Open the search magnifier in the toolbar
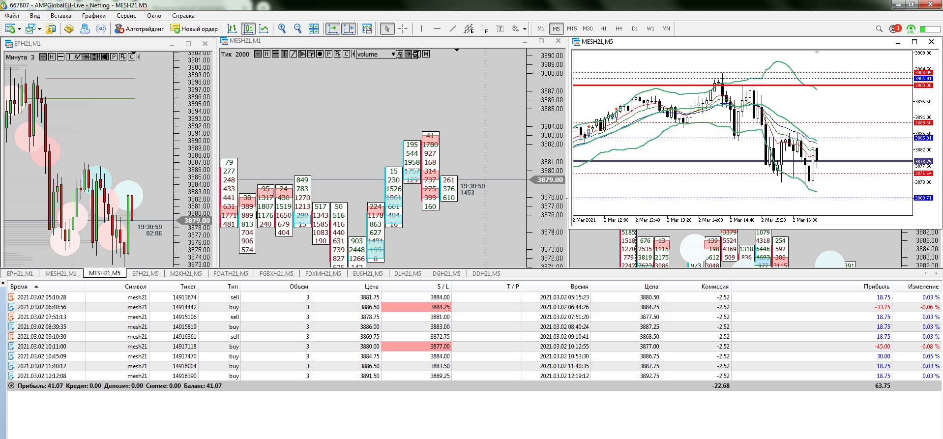943x439 pixels. pyautogui.click(x=879, y=29)
